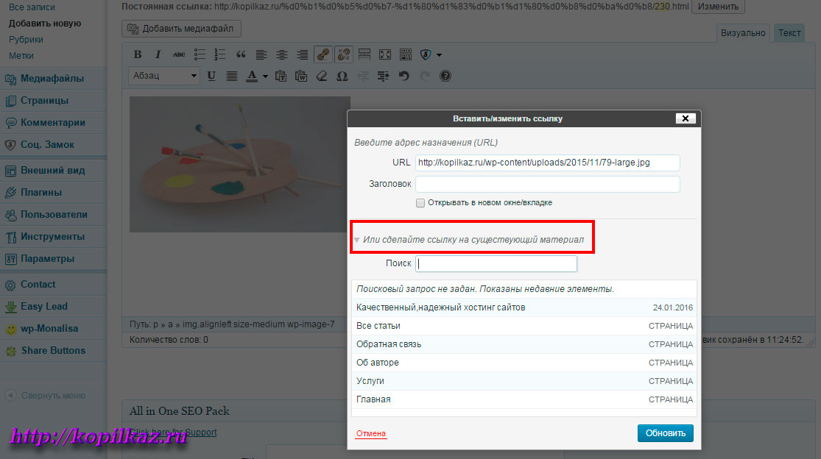Align text to the right

[302, 54]
